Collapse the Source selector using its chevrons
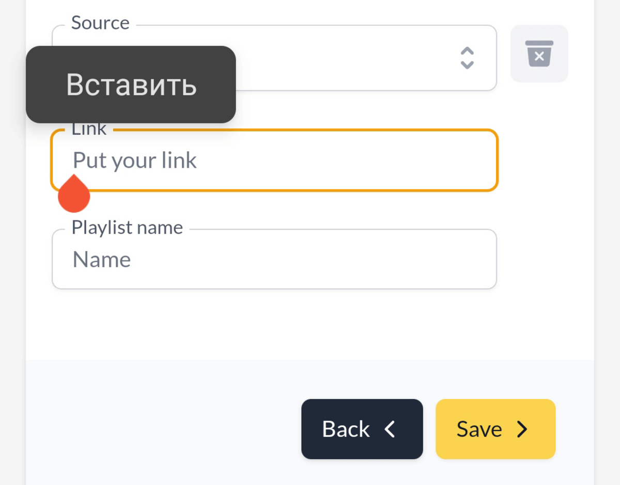This screenshot has width=620, height=485. 467,57
